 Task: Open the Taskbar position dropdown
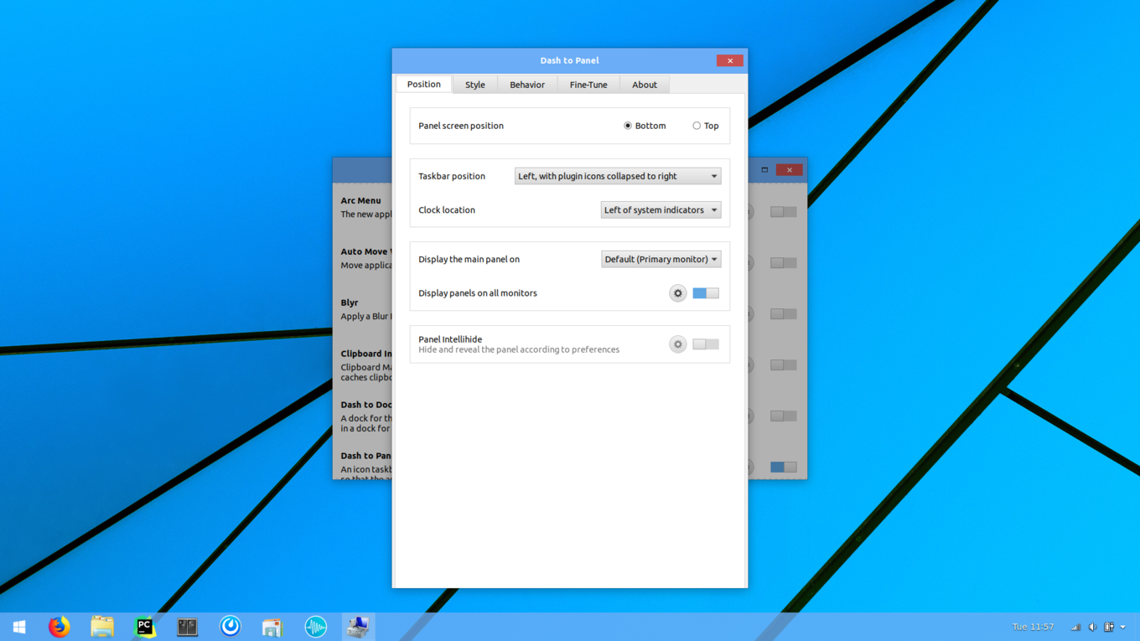(618, 176)
